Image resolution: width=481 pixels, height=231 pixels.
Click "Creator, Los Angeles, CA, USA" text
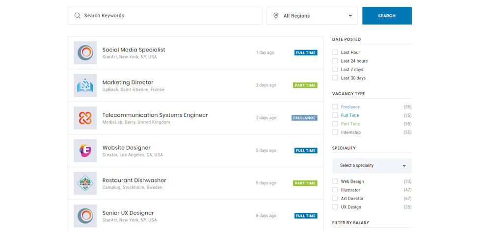point(133,155)
